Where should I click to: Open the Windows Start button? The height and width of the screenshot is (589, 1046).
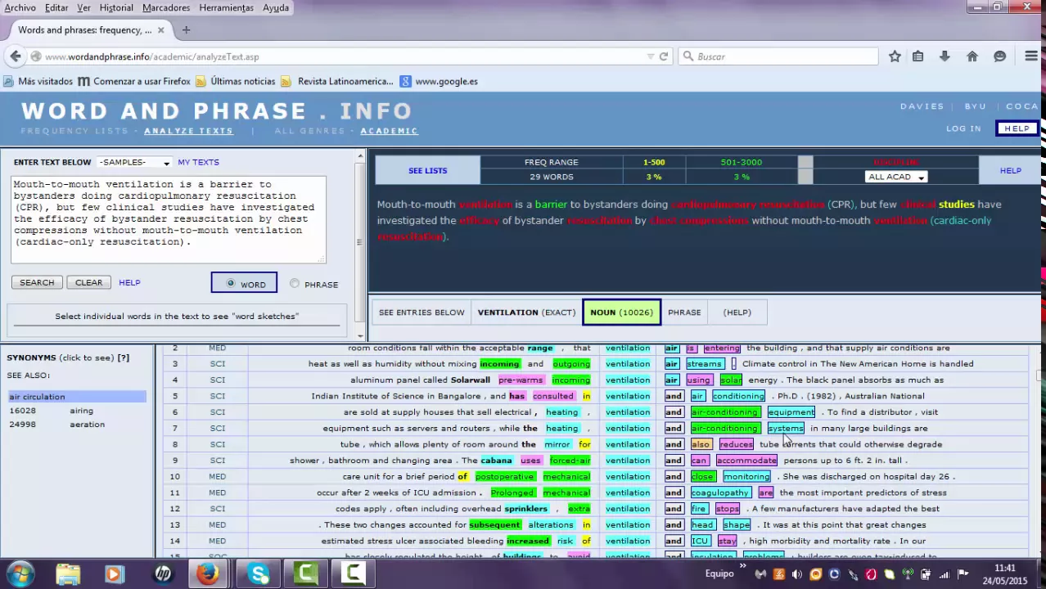[x=20, y=573]
